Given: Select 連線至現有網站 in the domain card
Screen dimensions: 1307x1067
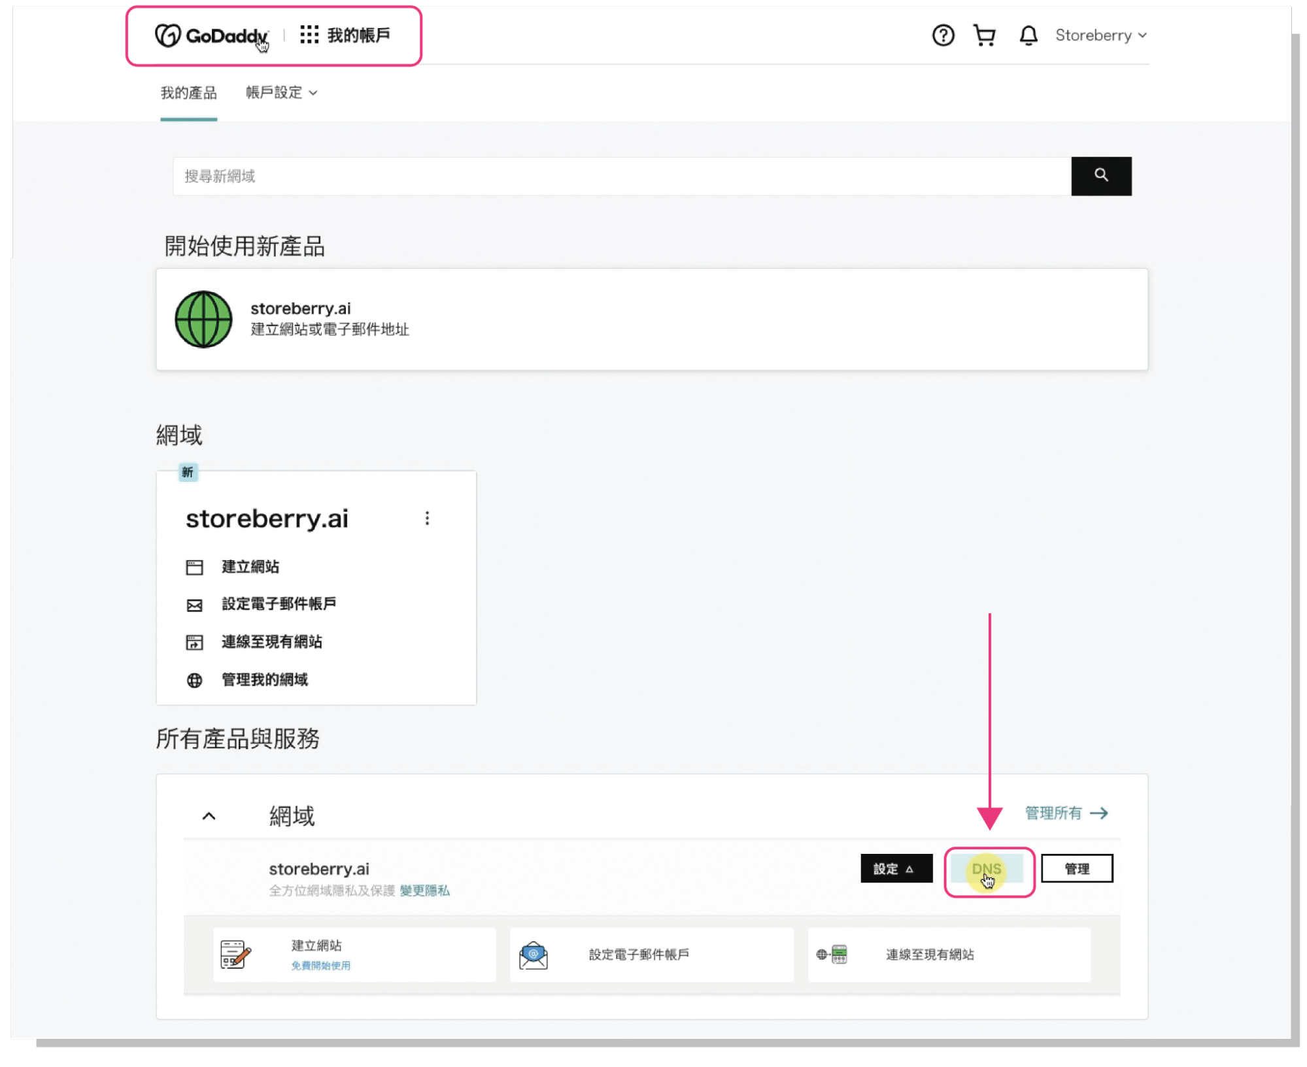Looking at the screenshot, I should (x=272, y=642).
